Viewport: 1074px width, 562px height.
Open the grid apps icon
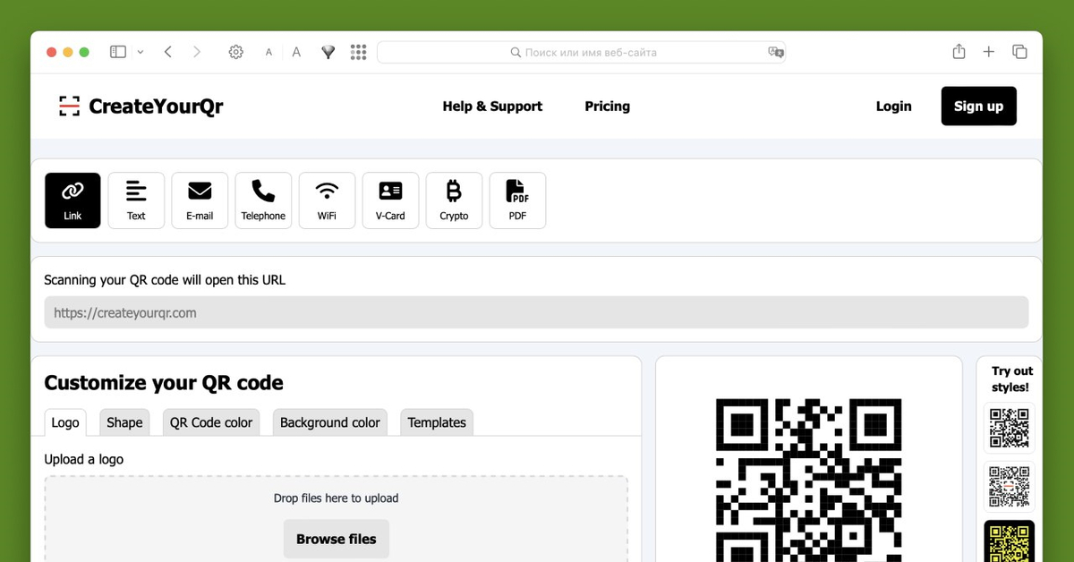pos(359,52)
